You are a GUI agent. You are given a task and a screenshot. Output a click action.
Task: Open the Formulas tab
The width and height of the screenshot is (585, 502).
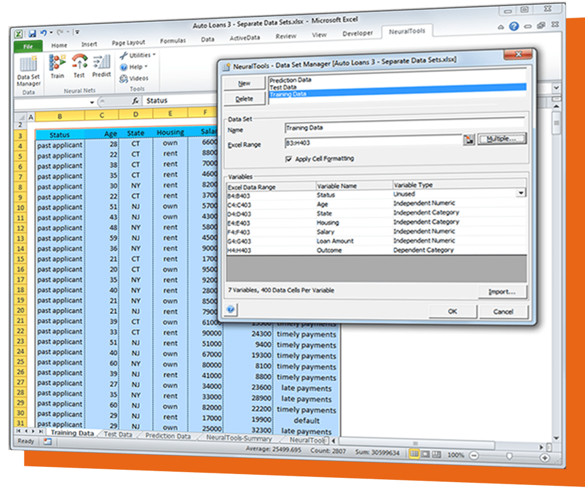173,41
